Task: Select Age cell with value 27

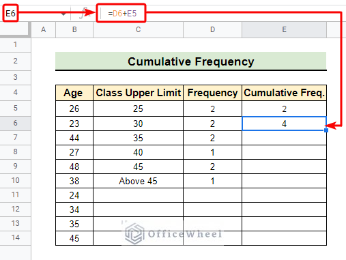Action: [x=74, y=152]
